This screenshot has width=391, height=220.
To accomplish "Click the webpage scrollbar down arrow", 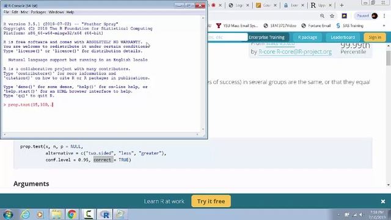I will [x=389, y=185].
